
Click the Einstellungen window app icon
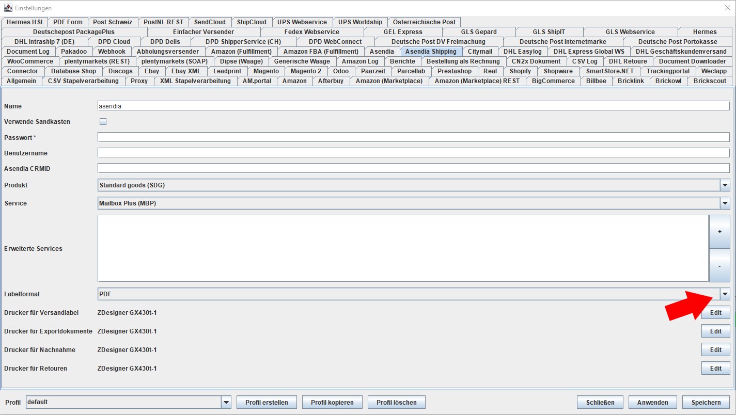coord(8,8)
